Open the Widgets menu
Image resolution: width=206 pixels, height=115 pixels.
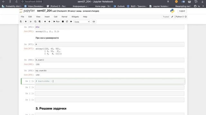(75, 17)
